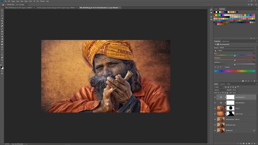Click the add layer mask icon

[x=243, y=144]
